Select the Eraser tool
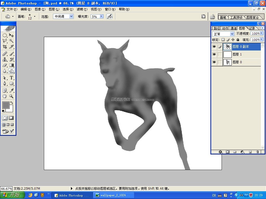 coord(5,65)
